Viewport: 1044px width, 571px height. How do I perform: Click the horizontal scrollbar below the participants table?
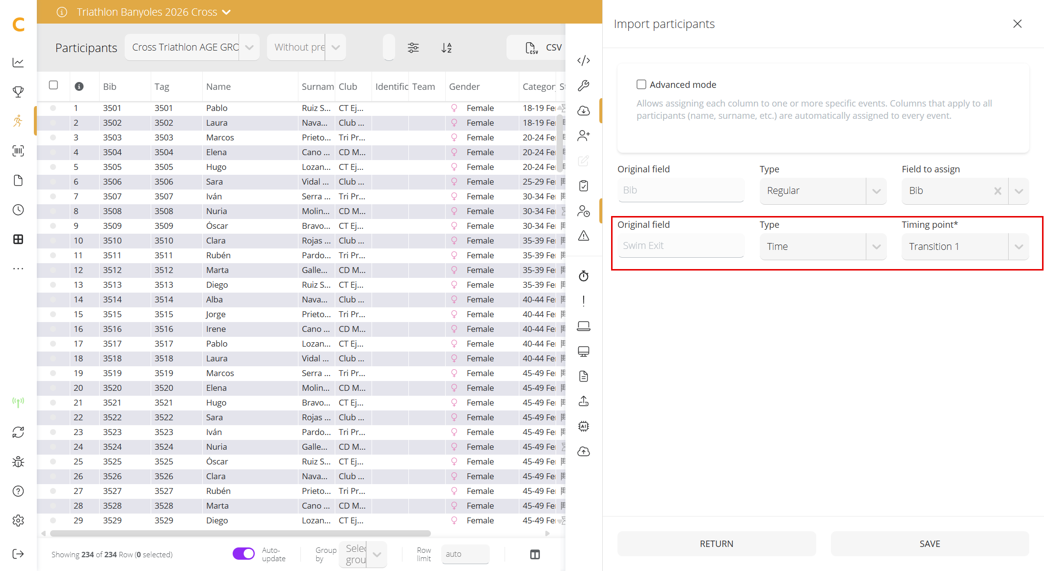(x=241, y=533)
